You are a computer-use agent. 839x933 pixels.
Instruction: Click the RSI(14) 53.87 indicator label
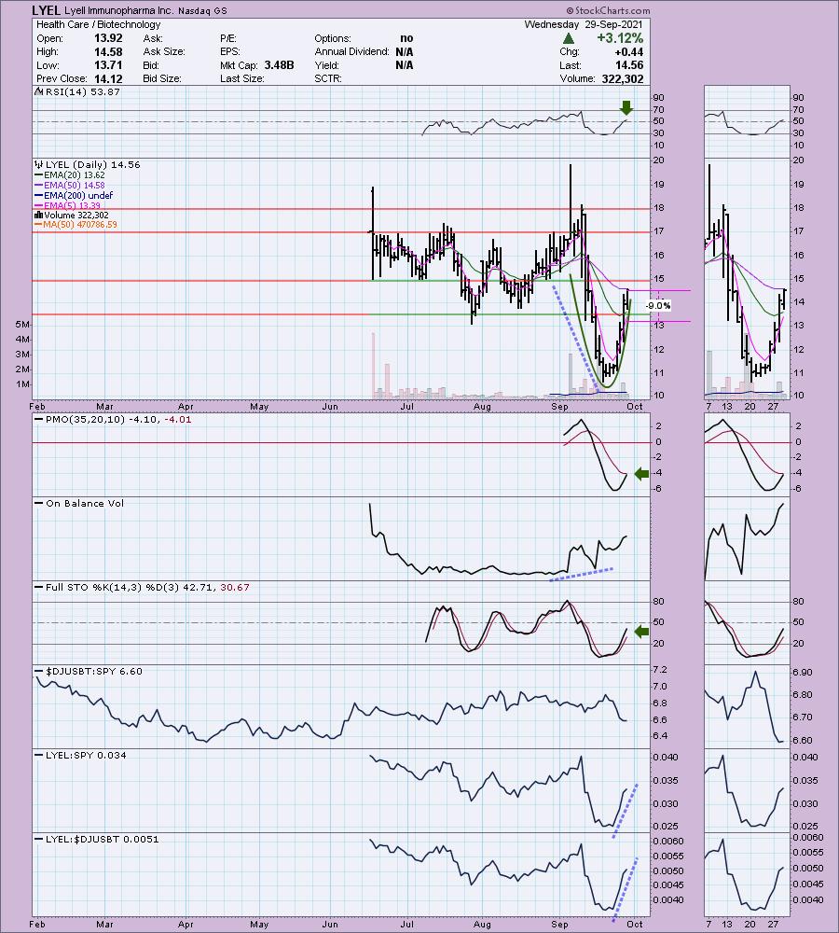[x=83, y=92]
